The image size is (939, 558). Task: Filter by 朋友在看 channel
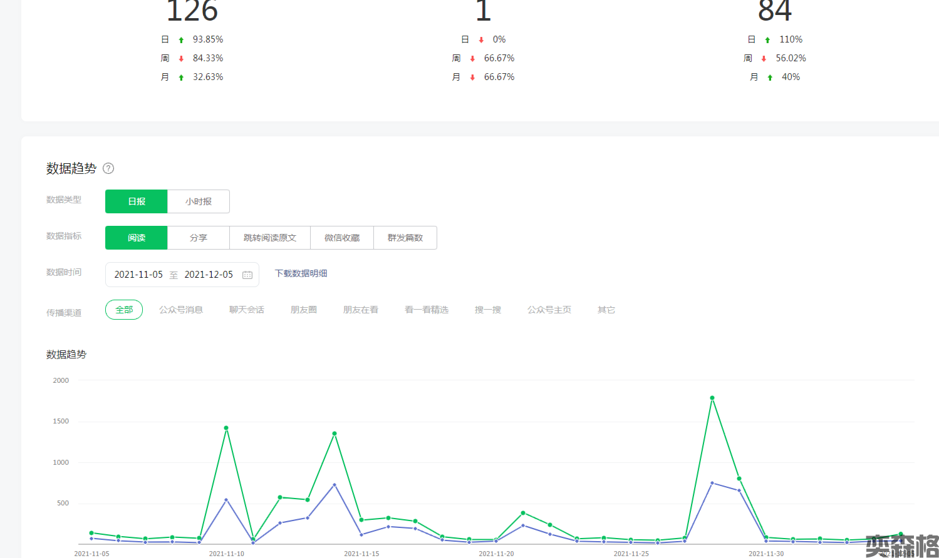pyautogui.click(x=361, y=310)
